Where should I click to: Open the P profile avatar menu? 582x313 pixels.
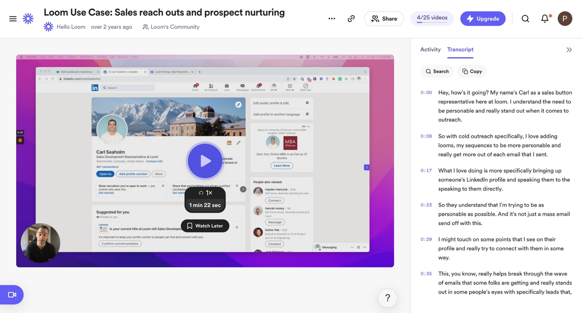click(x=565, y=19)
